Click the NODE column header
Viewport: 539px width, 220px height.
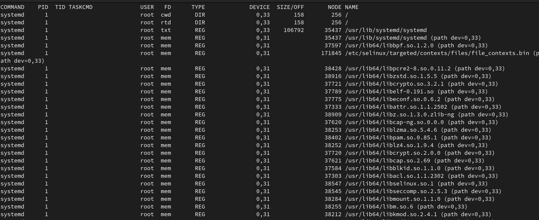(335, 7)
